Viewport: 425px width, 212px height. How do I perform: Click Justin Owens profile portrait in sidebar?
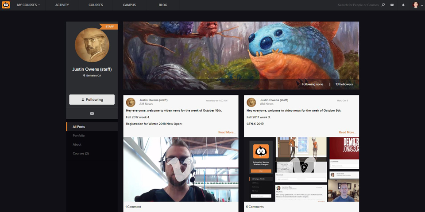(x=92, y=45)
